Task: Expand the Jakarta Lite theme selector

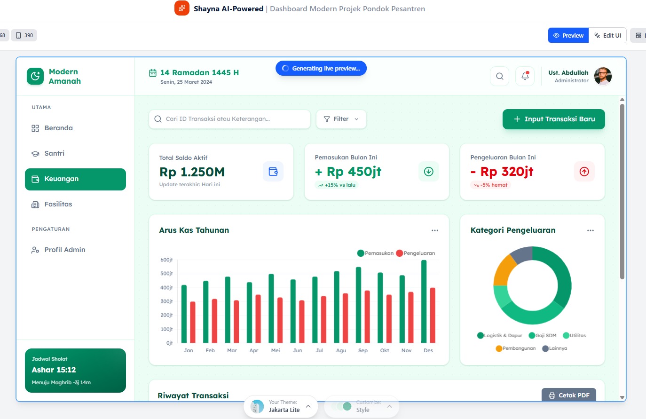Action: pos(308,406)
